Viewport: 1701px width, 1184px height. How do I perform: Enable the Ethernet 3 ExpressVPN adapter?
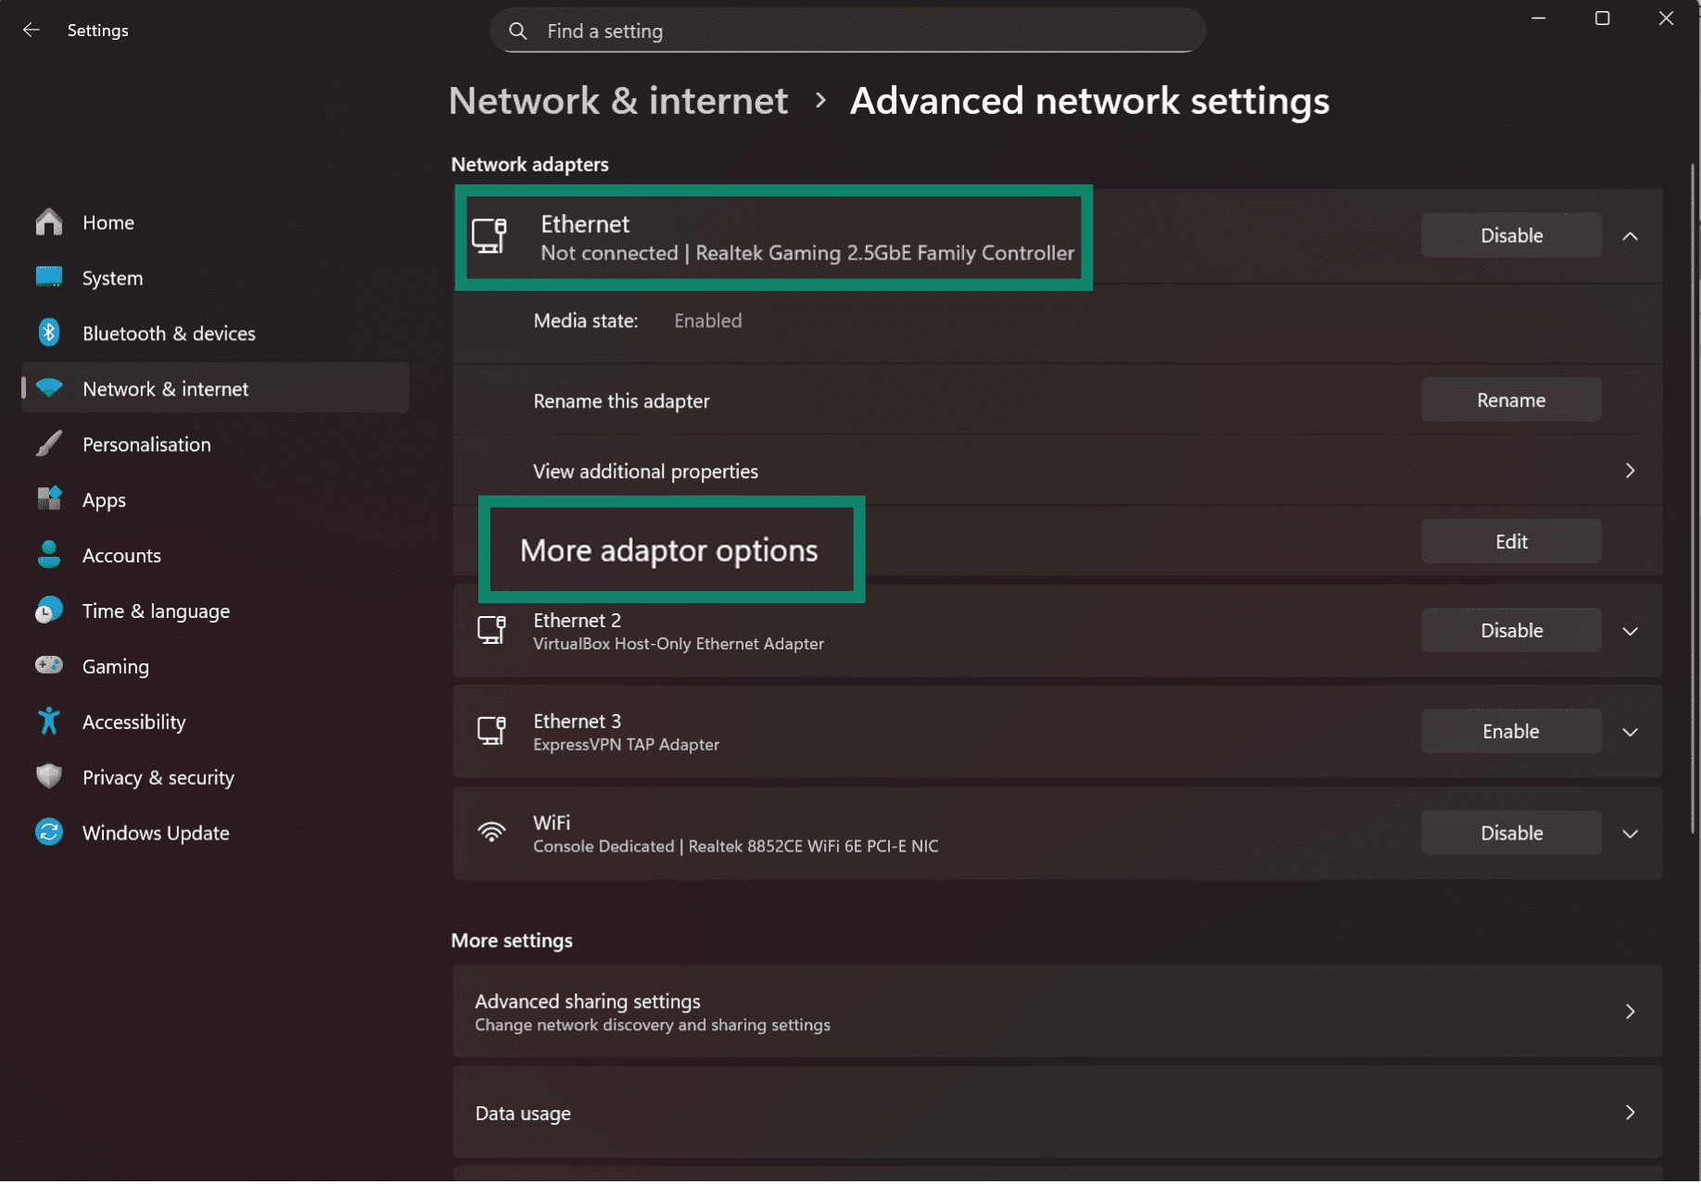tap(1510, 730)
